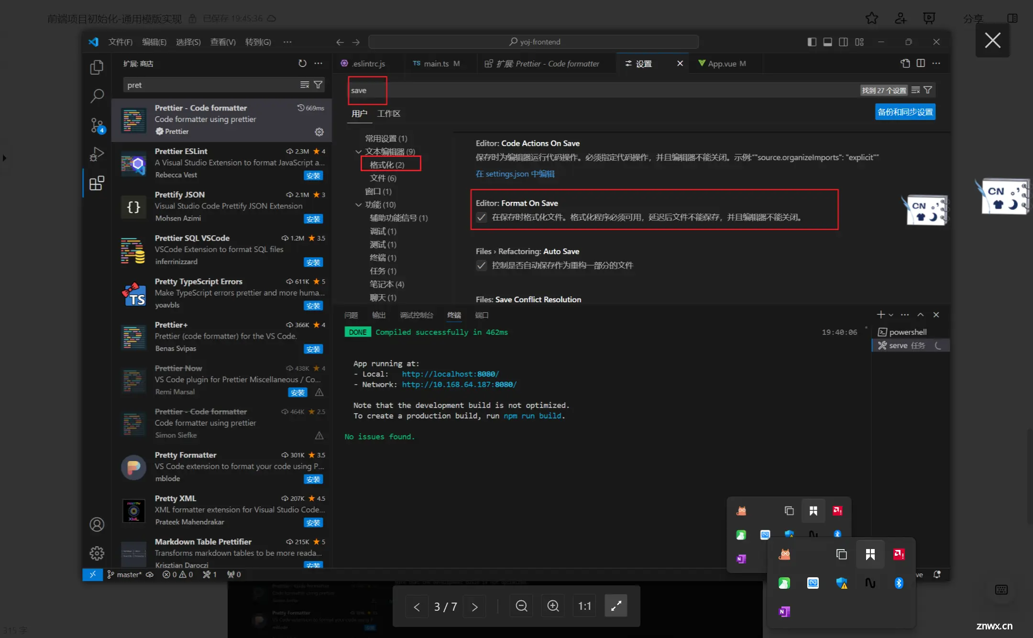This screenshot has height=638, width=1033.
Task: Open the 编辑(E) menu
Action: [x=154, y=42]
